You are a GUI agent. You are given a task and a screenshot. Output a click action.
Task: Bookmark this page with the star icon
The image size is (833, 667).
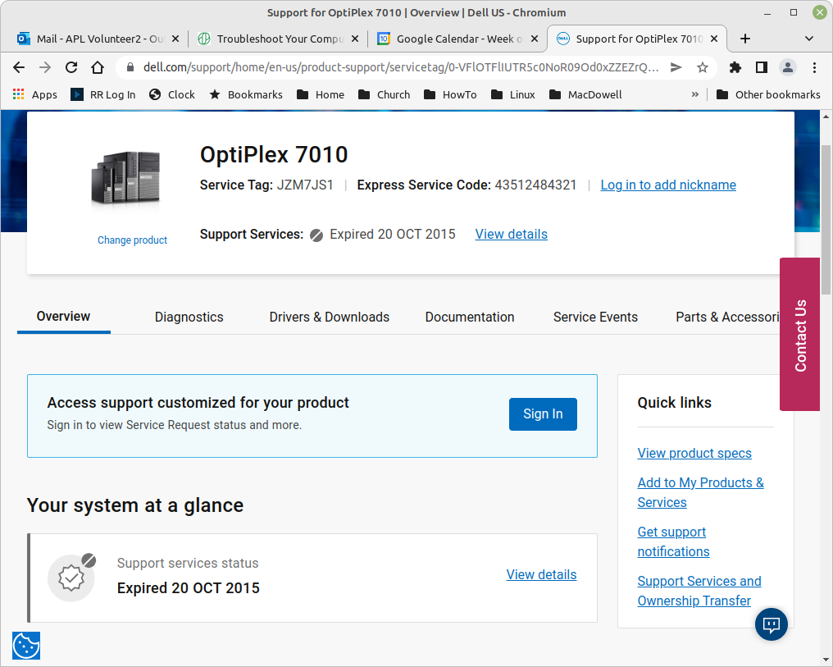click(x=703, y=67)
